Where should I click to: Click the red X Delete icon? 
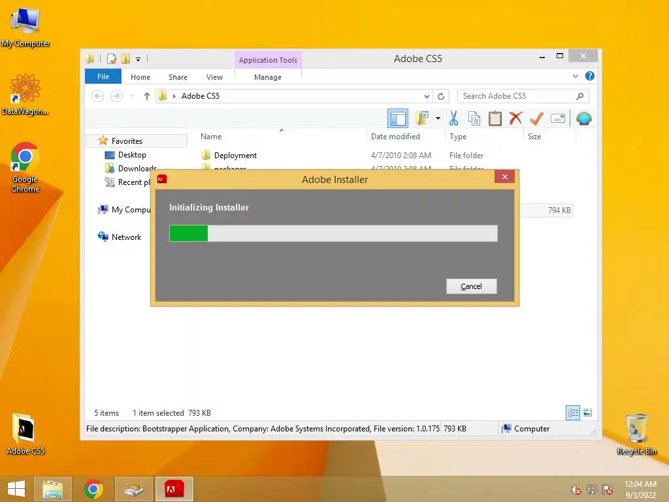515,118
